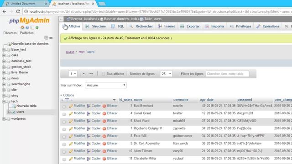292x164 pixels.
Task: Click the green checkmark success icon
Action: [x=65, y=38]
